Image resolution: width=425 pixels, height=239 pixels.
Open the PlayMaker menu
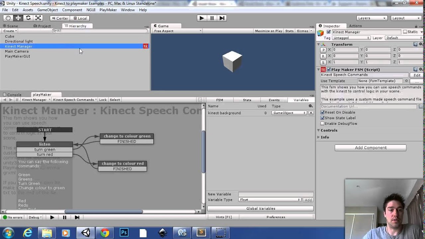coord(108,10)
